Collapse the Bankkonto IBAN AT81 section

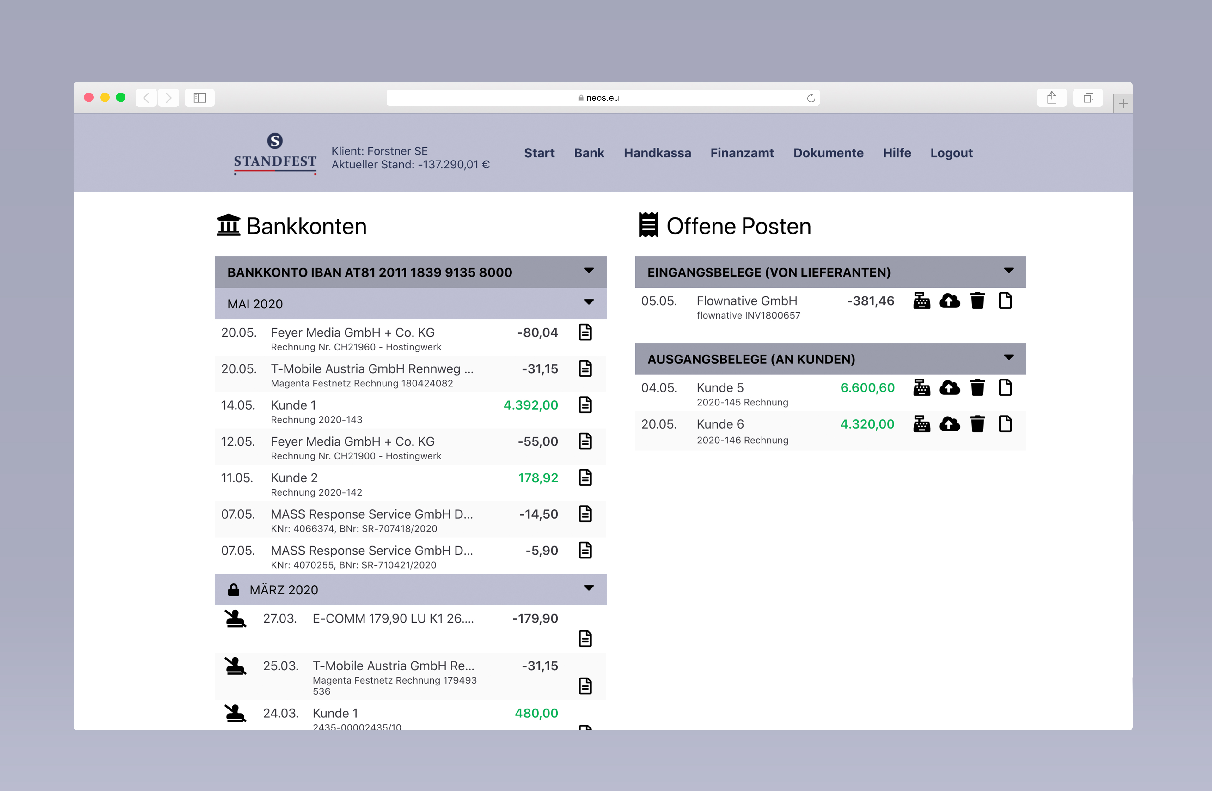coord(589,271)
